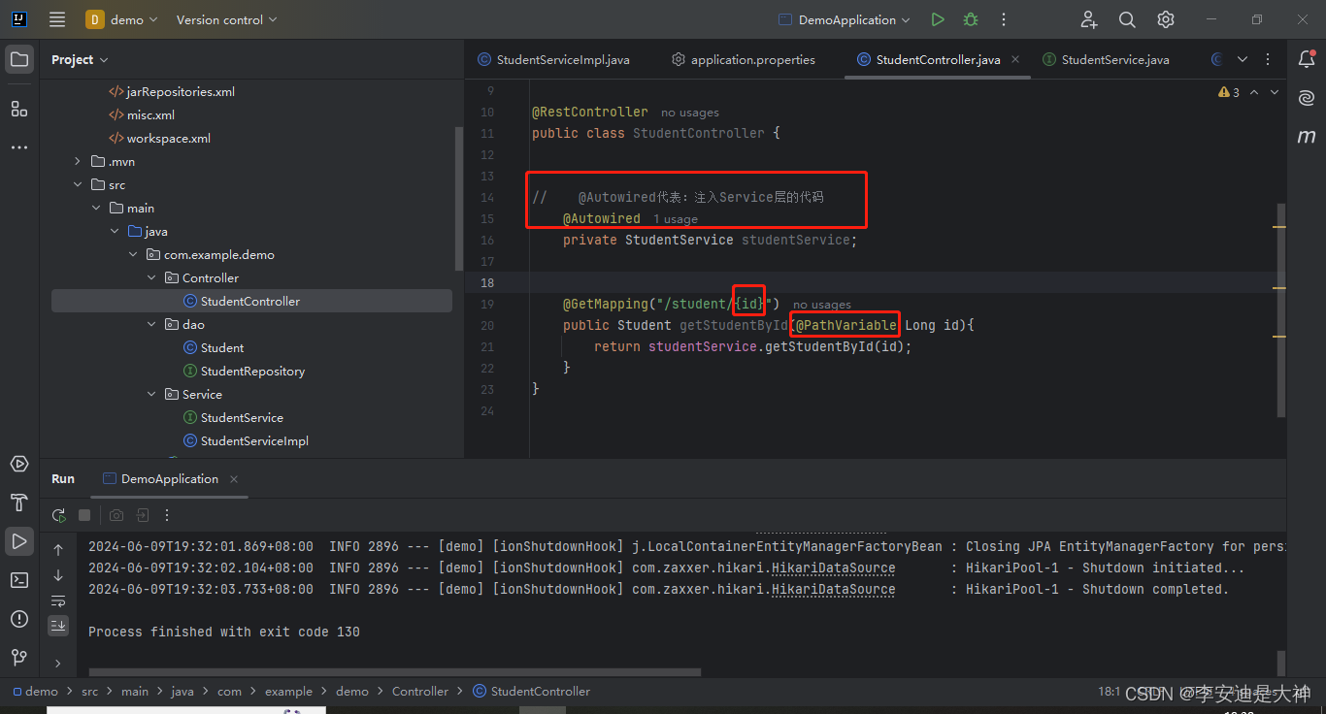Open the Maven tool window
The image size is (1326, 714).
(1307, 137)
